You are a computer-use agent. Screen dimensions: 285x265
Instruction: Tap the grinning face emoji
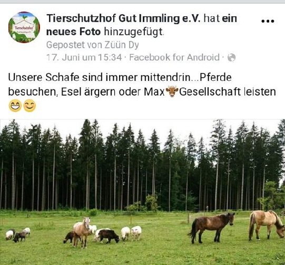pyautogui.click(x=15, y=106)
